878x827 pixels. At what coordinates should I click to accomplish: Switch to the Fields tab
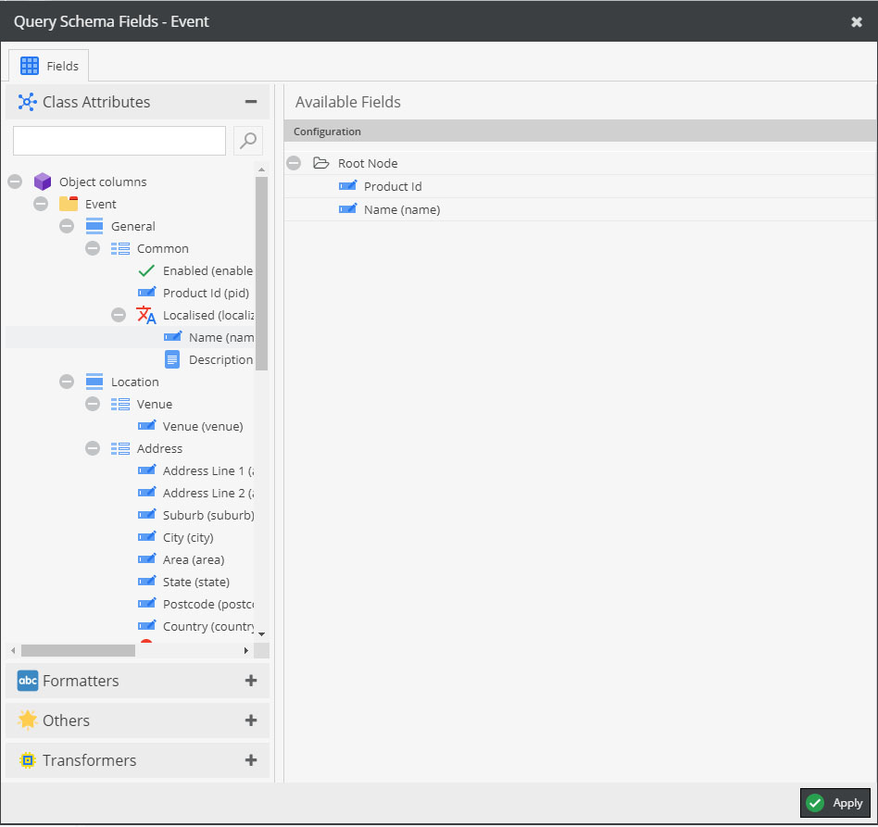pyautogui.click(x=49, y=66)
